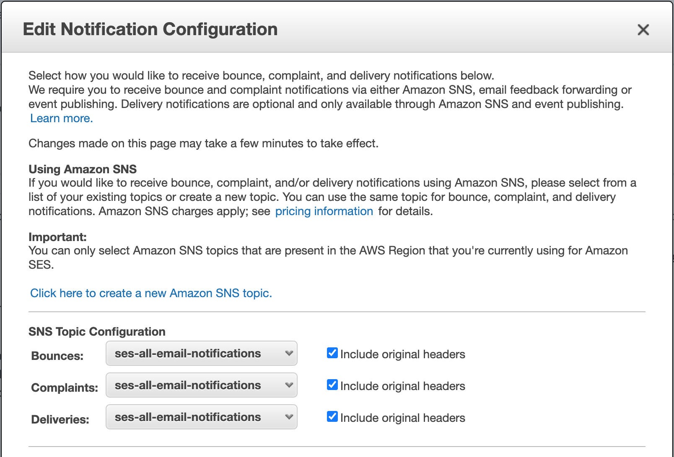The image size is (674, 457).
Task: Click the Edit Notification Configuration dialog title
Action: coord(150,30)
